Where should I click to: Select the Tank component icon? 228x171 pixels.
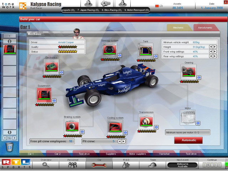coord(145,51)
